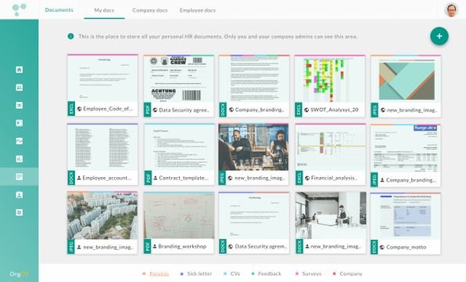Click the green plus add button

coord(439,36)
